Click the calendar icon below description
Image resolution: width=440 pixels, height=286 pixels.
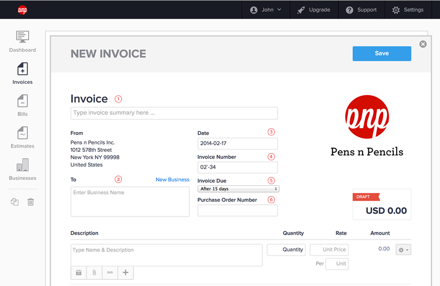pos(78,273)
